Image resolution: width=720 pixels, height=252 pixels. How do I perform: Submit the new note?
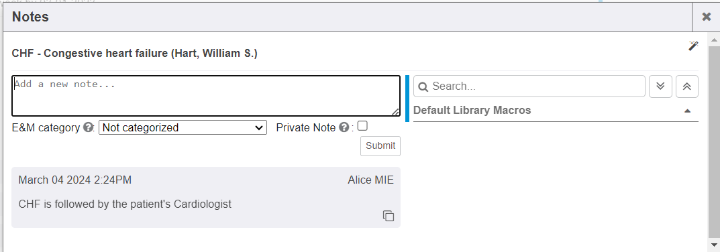tap(380, 146)
